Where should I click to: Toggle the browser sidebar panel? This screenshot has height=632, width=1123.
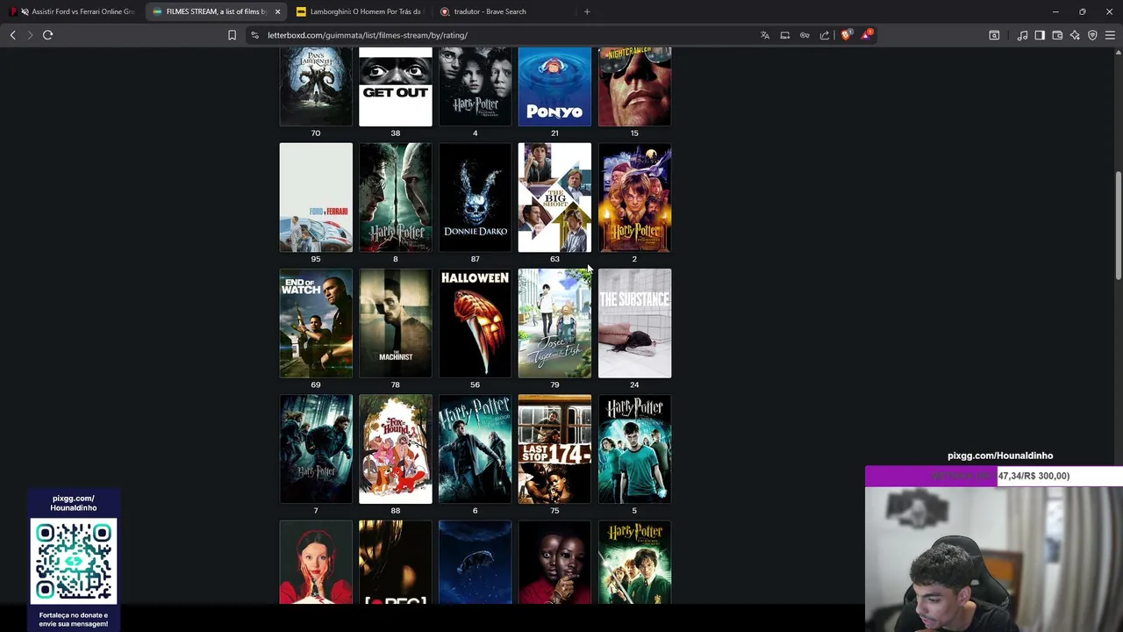[1040, 35]
